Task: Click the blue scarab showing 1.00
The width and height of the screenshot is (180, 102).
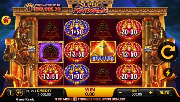Action: [x=77, y=74]
